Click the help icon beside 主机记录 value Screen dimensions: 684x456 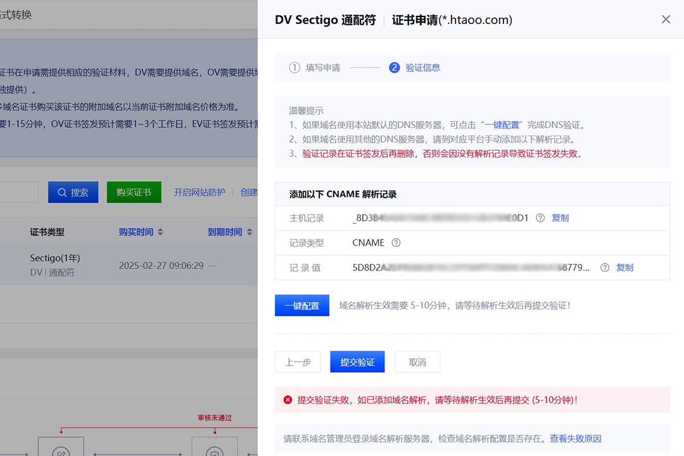(x=540, y=218)
